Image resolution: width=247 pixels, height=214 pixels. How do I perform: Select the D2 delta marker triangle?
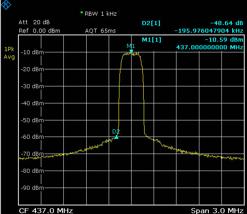click(116, 137)
